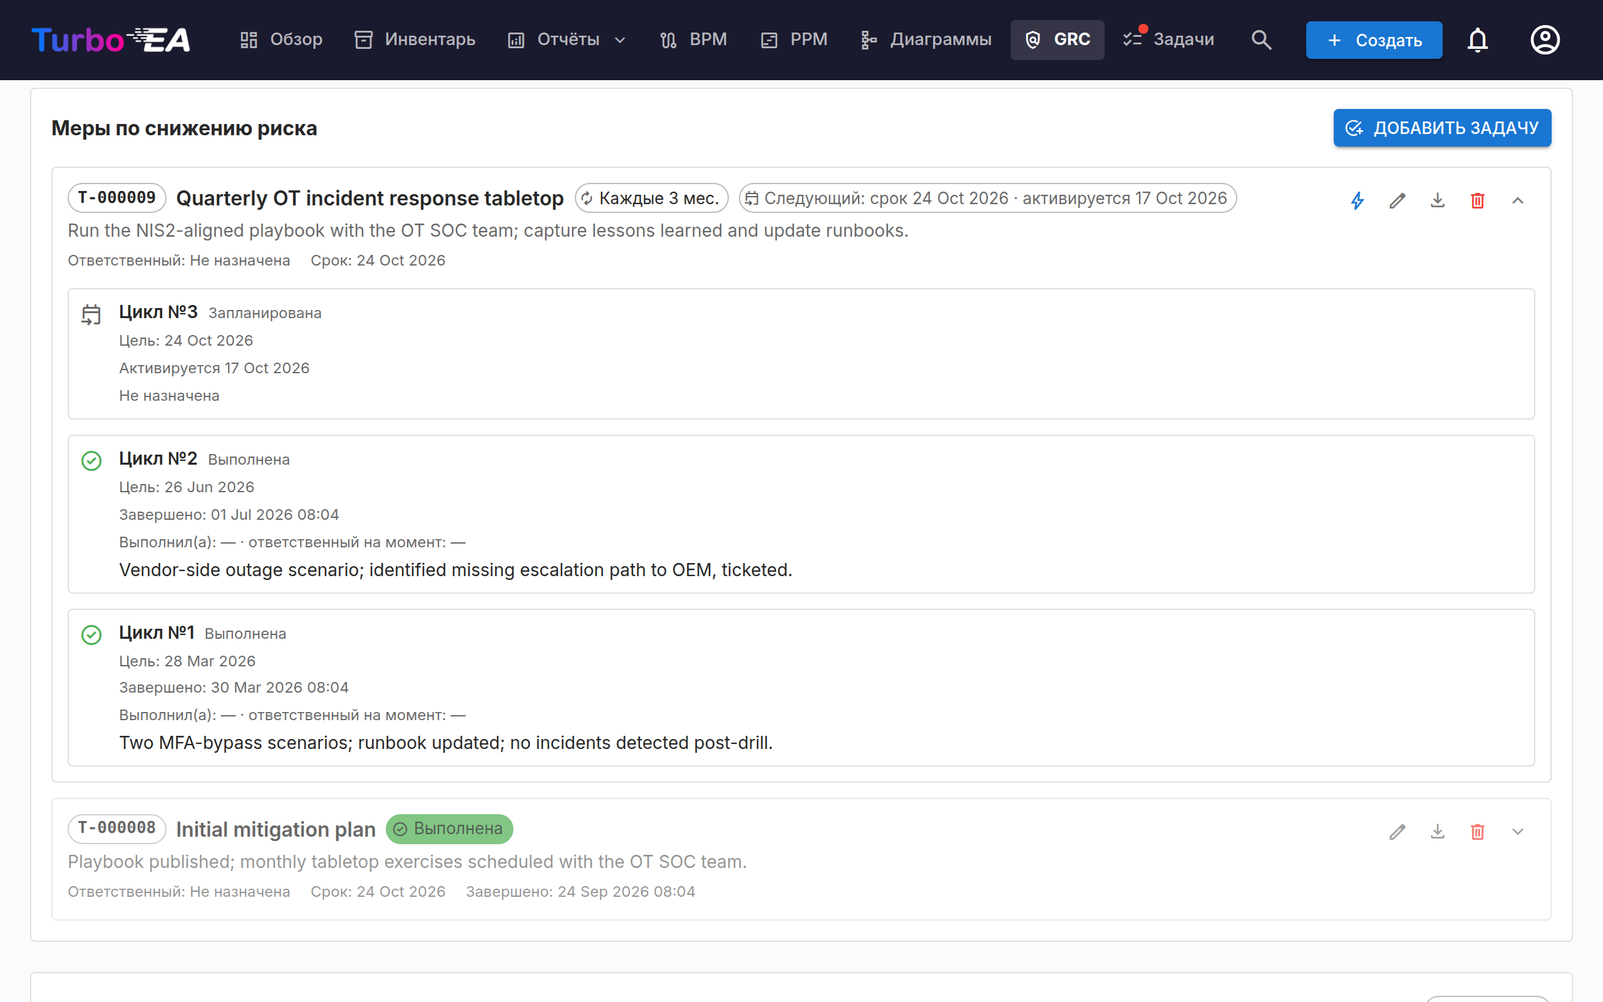Viewport: 1603px width, 1002px height.
Task: Click the Создать button
Action: tap(1374, 39)
